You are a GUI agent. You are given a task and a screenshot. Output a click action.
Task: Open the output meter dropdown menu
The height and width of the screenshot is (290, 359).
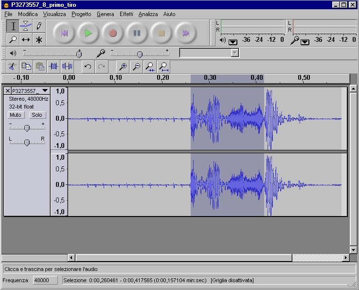click(x=233, y=42)
